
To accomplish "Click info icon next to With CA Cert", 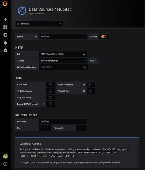I will 84,91.
